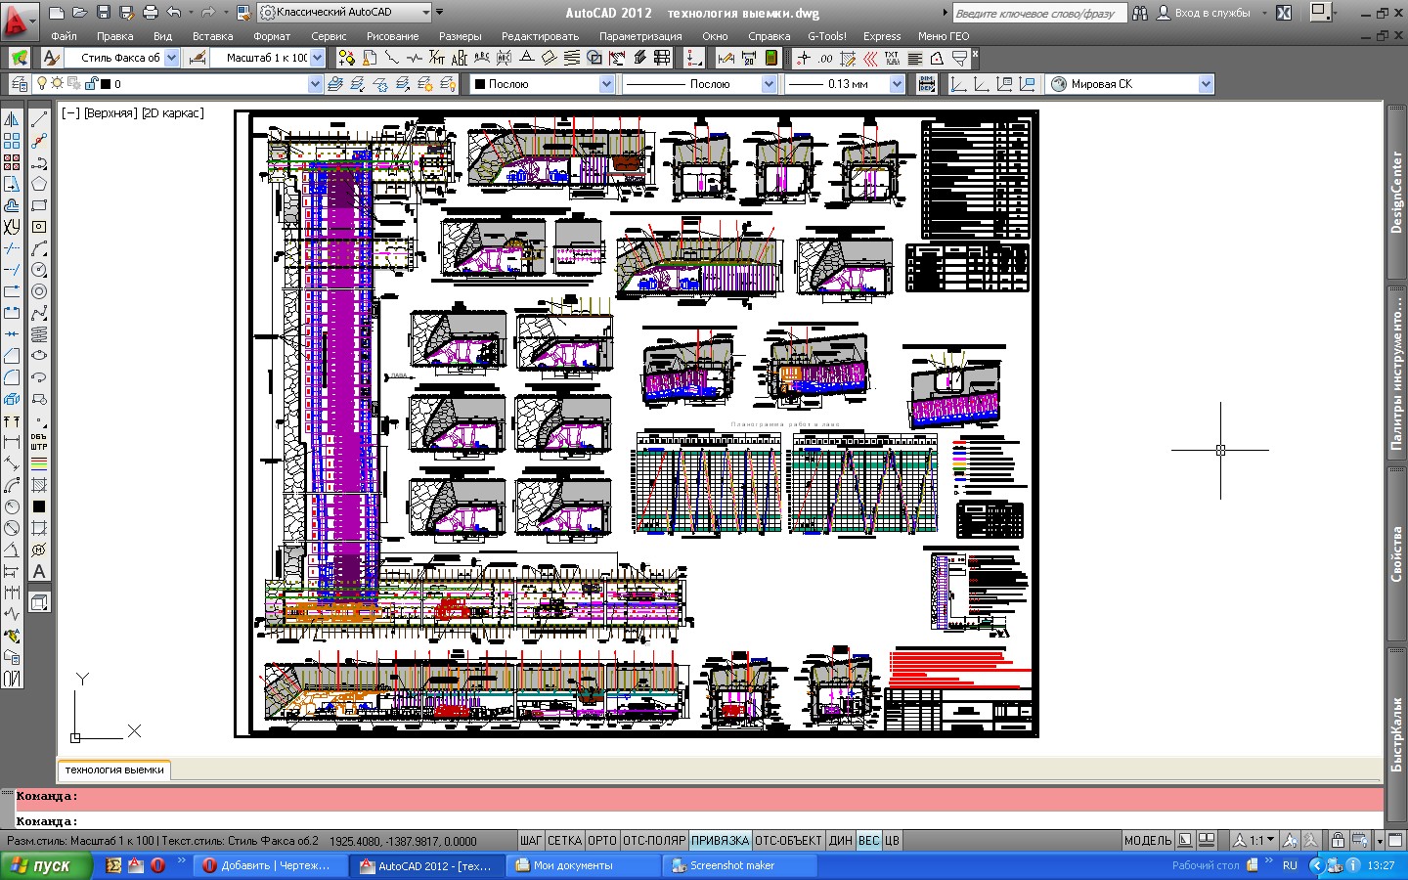Click the search keyword input field

pos(1038,13)
